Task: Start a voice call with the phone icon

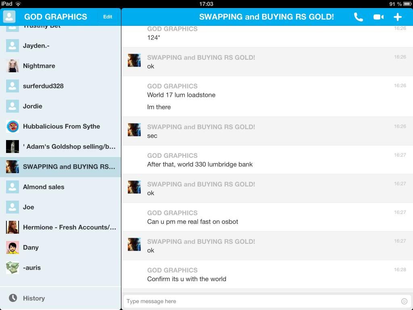Action: pos(358,17)
